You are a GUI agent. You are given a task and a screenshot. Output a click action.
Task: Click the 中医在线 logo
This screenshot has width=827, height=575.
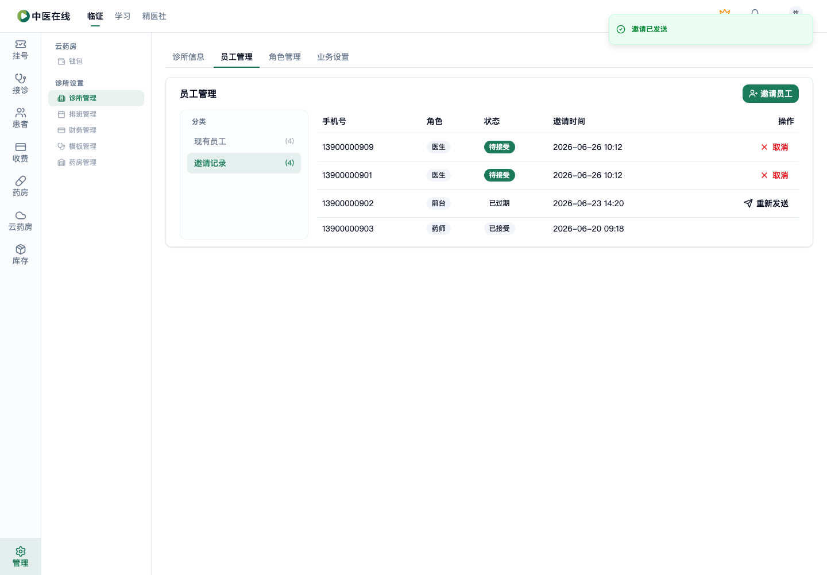tap(44, 16)
